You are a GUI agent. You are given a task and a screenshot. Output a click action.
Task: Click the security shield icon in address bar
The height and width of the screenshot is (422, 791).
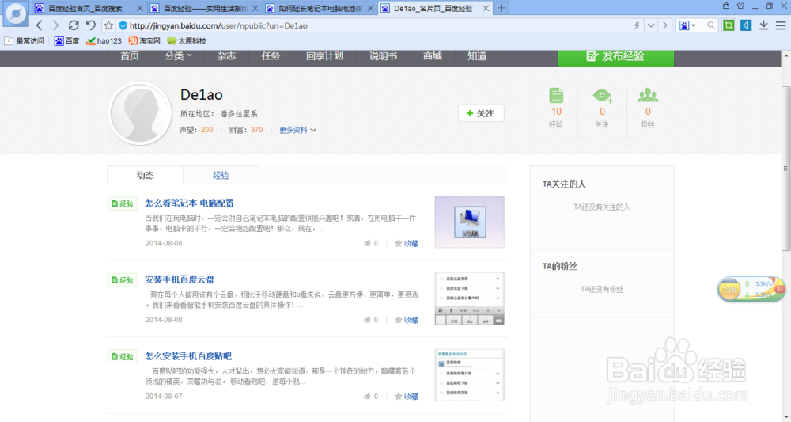(x=123, y=25)
